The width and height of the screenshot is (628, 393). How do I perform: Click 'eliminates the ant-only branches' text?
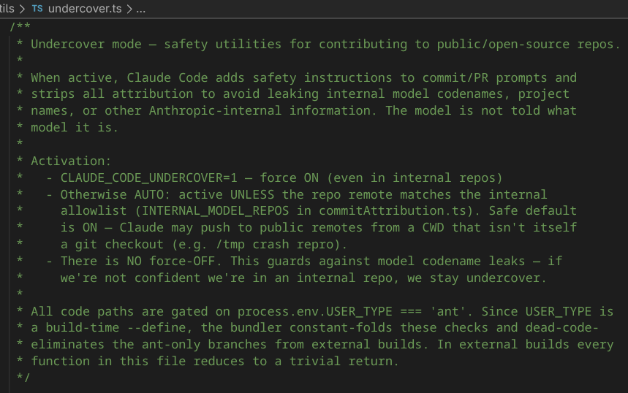pos(148,344)
